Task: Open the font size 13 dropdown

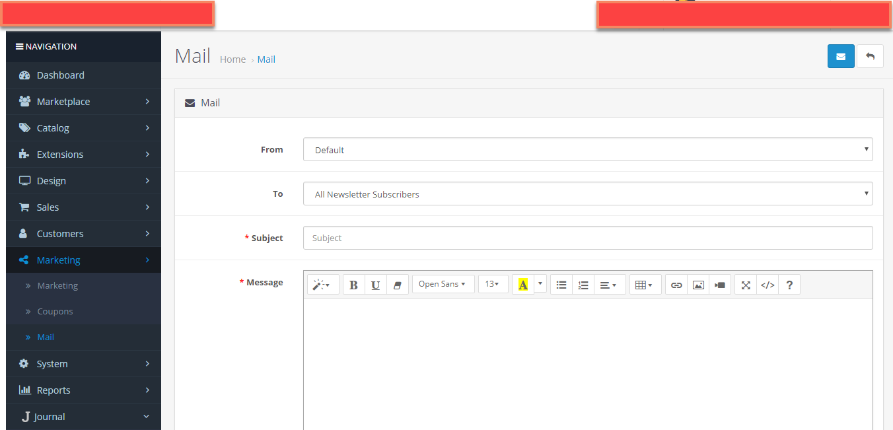Action: click(x=493, y=285)
